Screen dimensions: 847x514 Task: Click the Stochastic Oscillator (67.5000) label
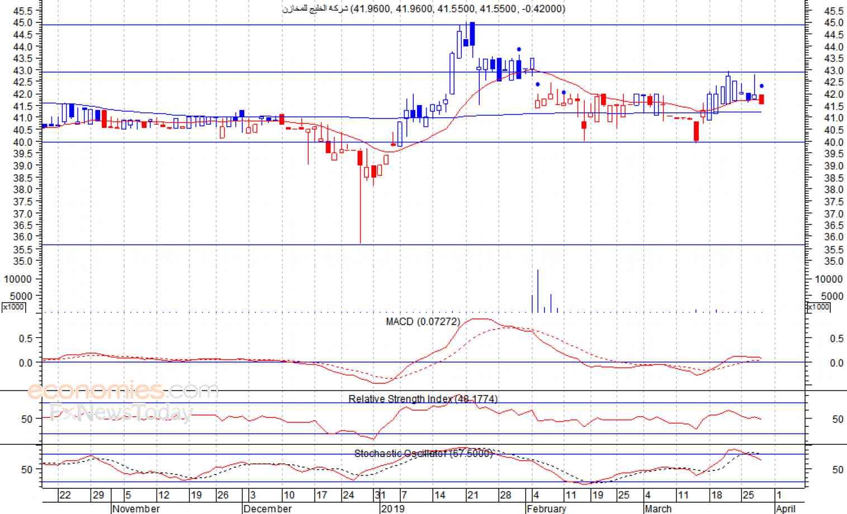pyautogui.click(x=423, y=454)
